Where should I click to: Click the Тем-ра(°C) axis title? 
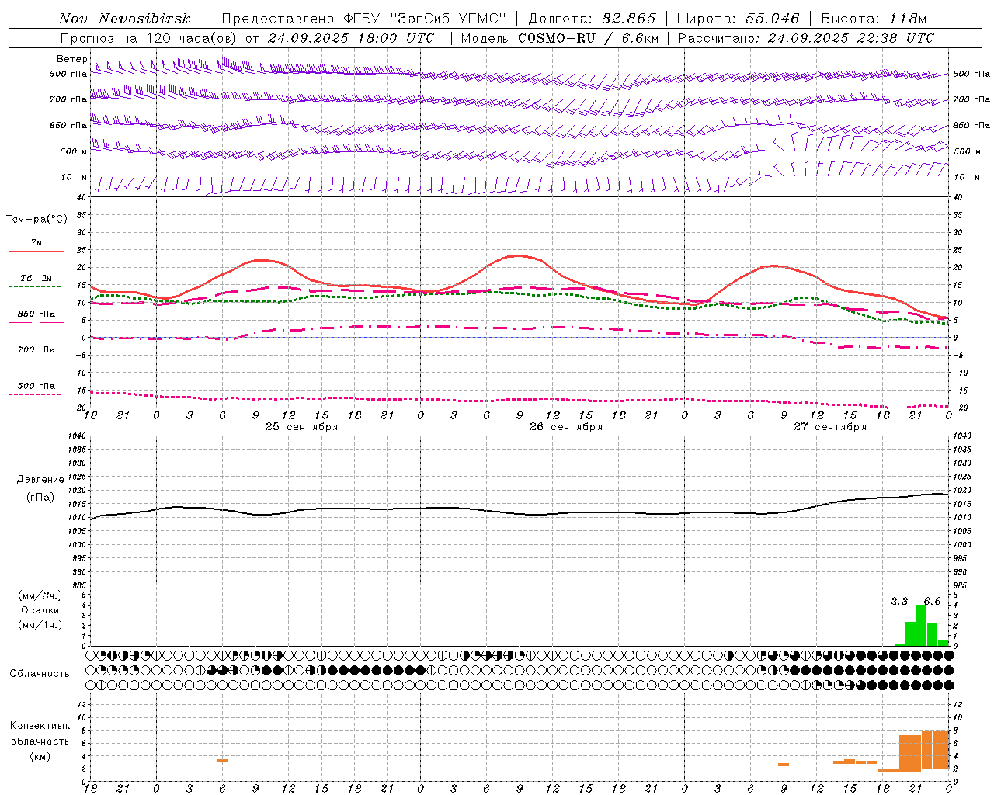pyautogui.click(x=36, y=220)
